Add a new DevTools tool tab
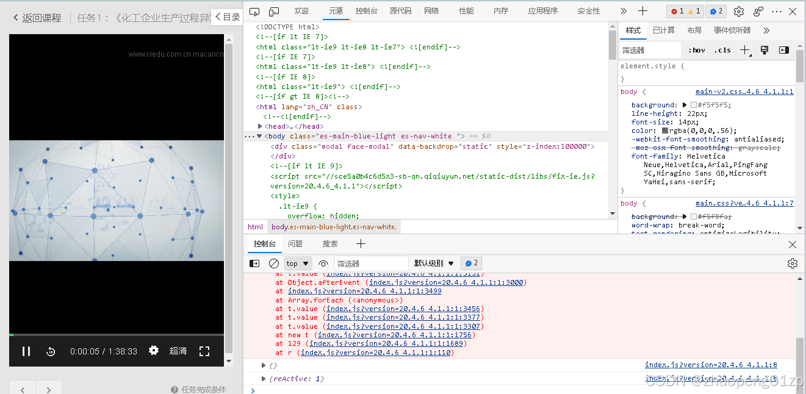806x394 pixels. [x=642, y=11]
